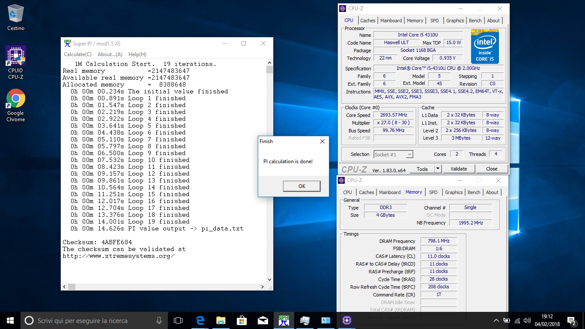The image size is (585, 329).
Task: Click Super PI horizontal scrollbar right arrow
Action: [263, 287]
